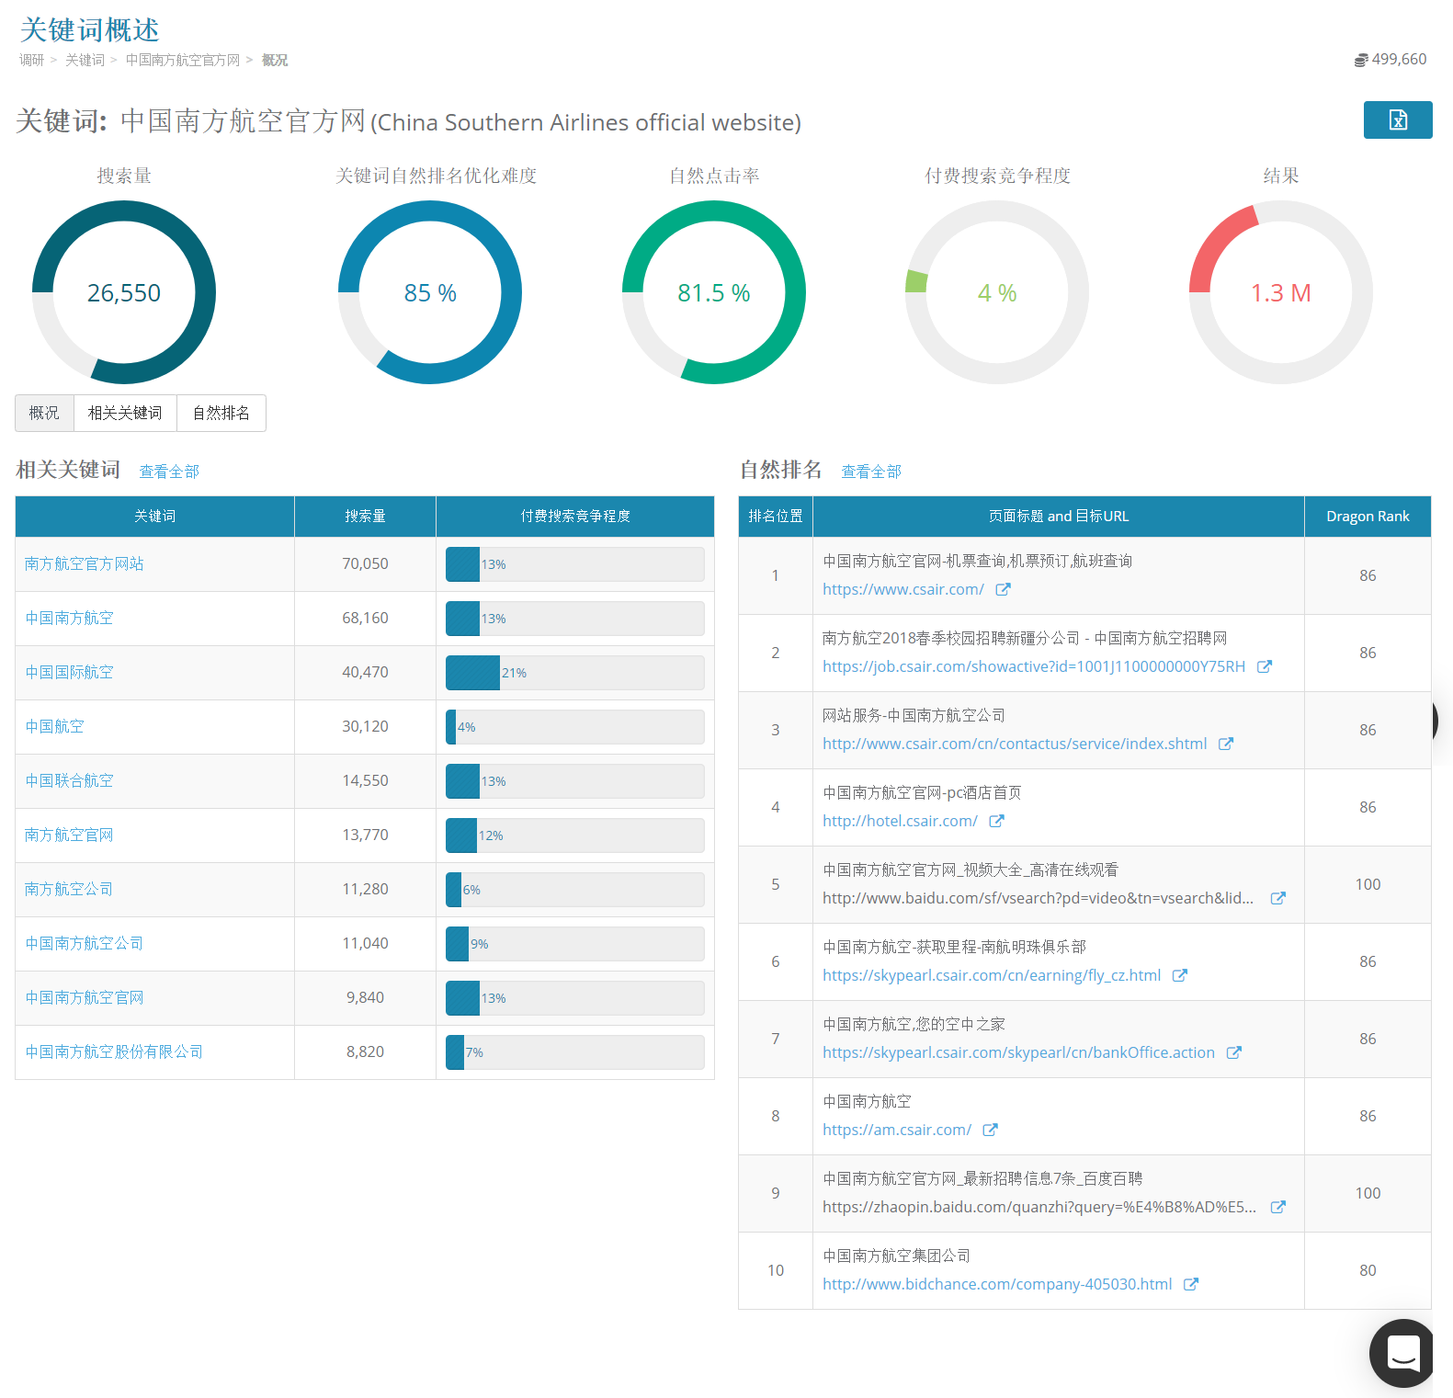Click 4% competition bar for 中国航空
This screenshot has width=1453, height=1398.
click(575, 727)
